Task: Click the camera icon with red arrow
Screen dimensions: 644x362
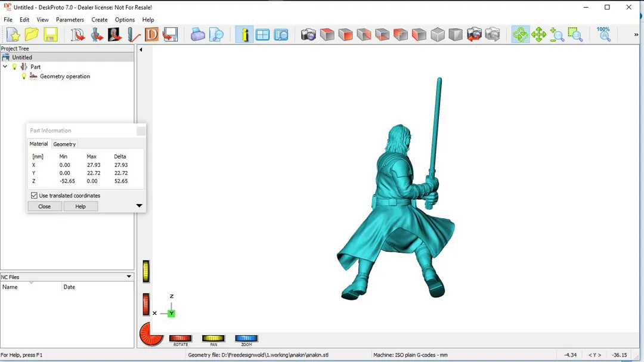Action: [475, 35]
